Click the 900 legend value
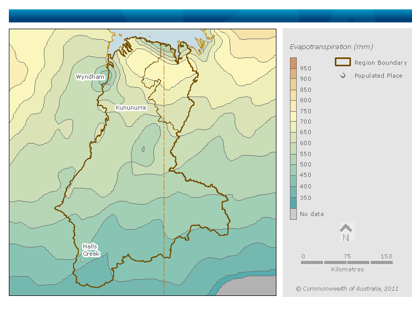The width and height of the screenshot is (412, 310). [x=306, y=79]
